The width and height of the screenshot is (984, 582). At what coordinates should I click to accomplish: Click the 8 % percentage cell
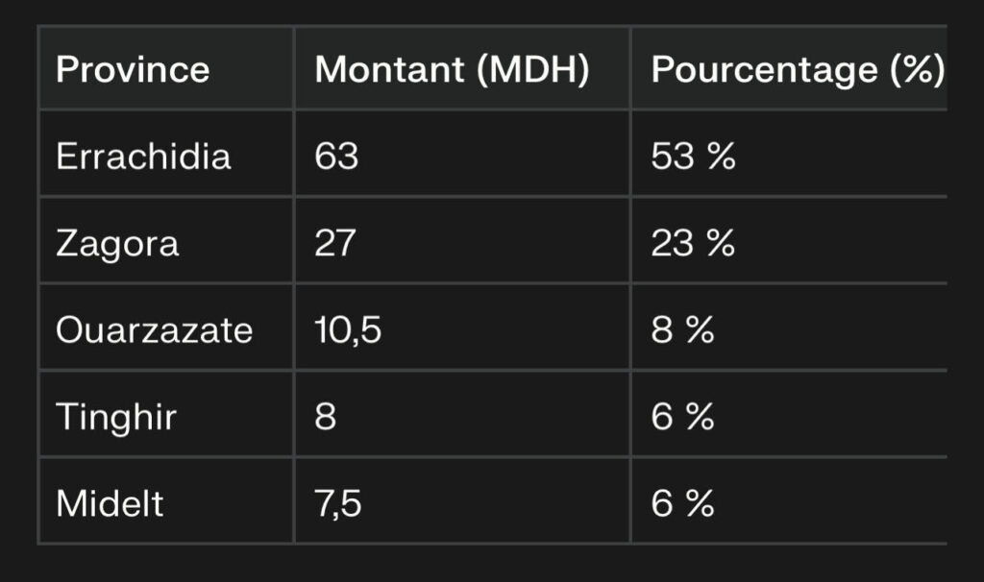coord(682,330)
